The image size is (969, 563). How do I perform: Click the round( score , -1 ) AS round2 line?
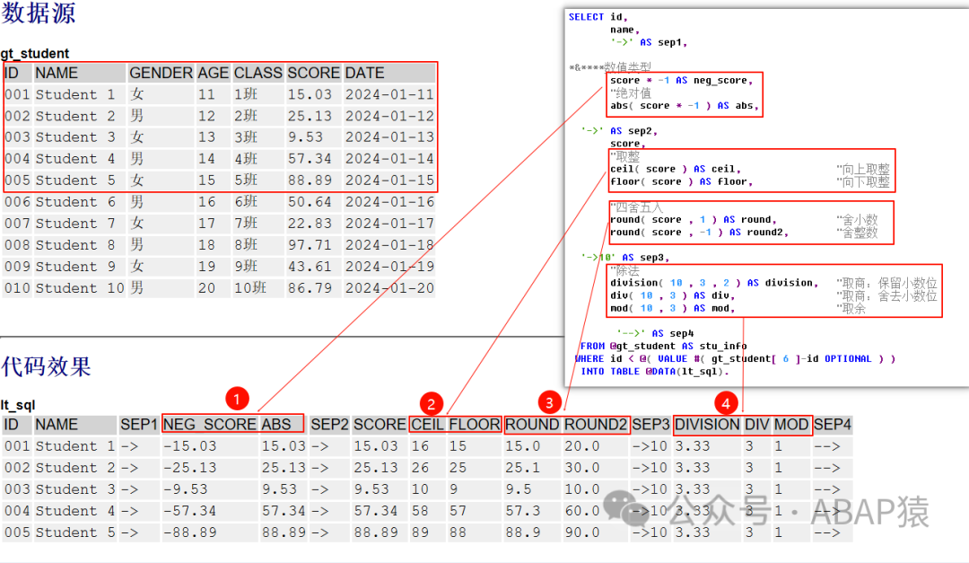700,233
